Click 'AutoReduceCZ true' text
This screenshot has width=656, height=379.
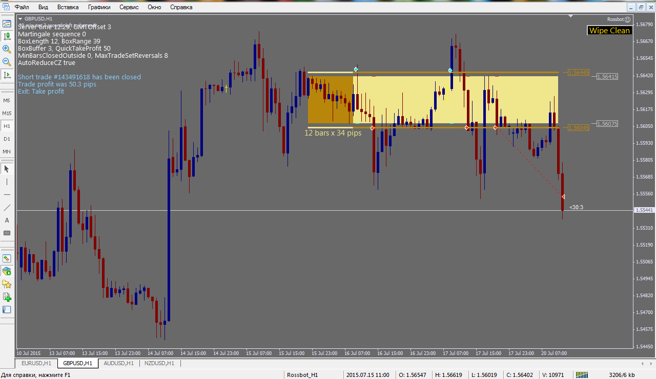(46, 63)
